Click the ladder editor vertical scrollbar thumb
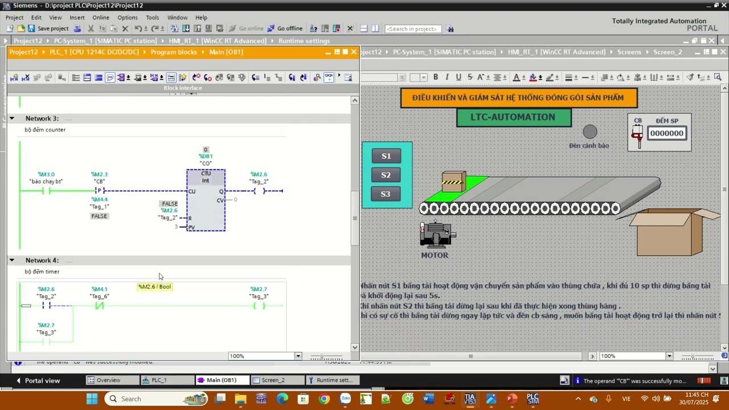 (x=355, y=218)
